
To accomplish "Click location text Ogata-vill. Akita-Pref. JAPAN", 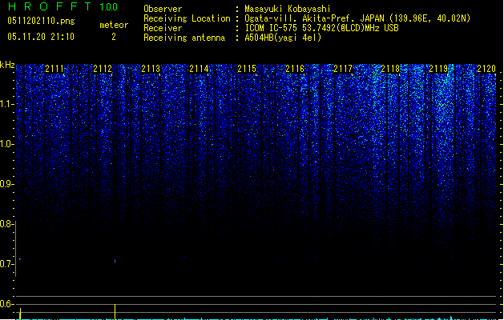I will [x=314, y=18].
